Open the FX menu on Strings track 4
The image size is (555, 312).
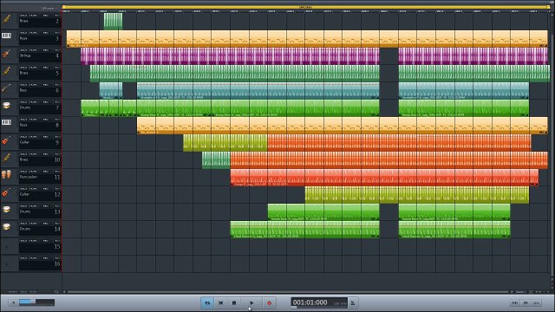point(57,50)
